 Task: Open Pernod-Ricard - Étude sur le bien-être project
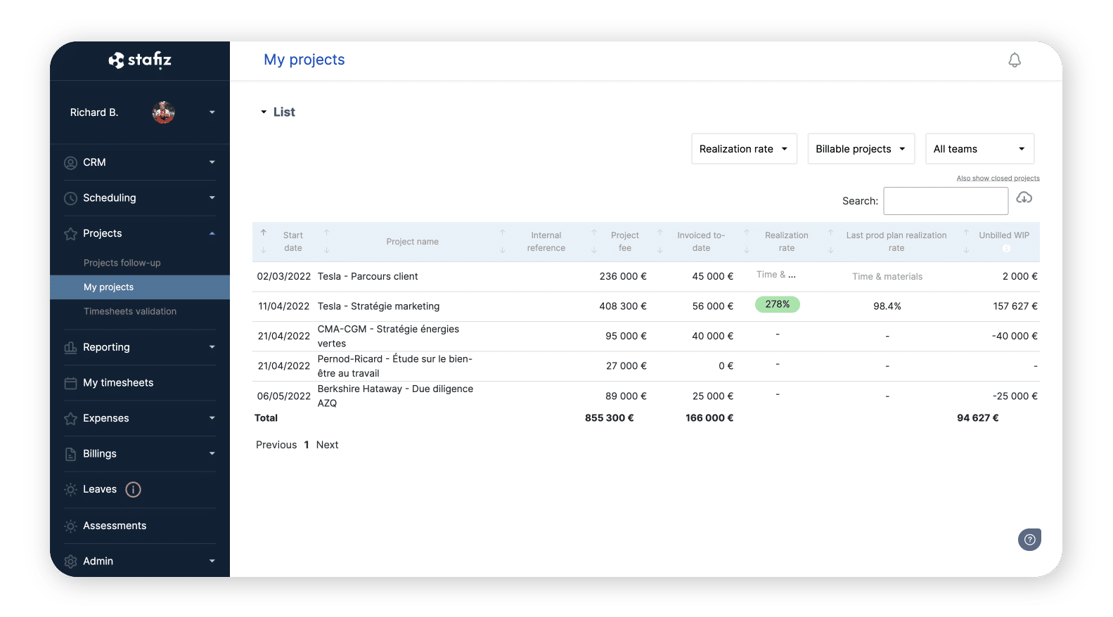(x=394, y=366)
